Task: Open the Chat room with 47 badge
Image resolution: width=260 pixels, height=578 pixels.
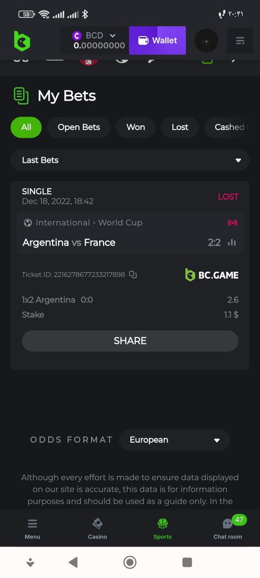Action: [228, 528]
